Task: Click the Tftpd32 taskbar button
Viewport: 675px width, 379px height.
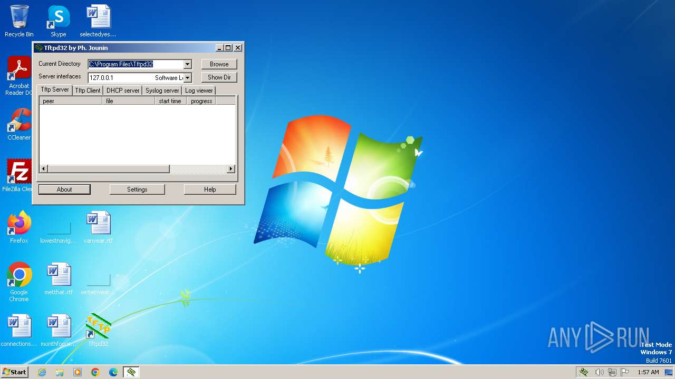Action: pos(131,372)
